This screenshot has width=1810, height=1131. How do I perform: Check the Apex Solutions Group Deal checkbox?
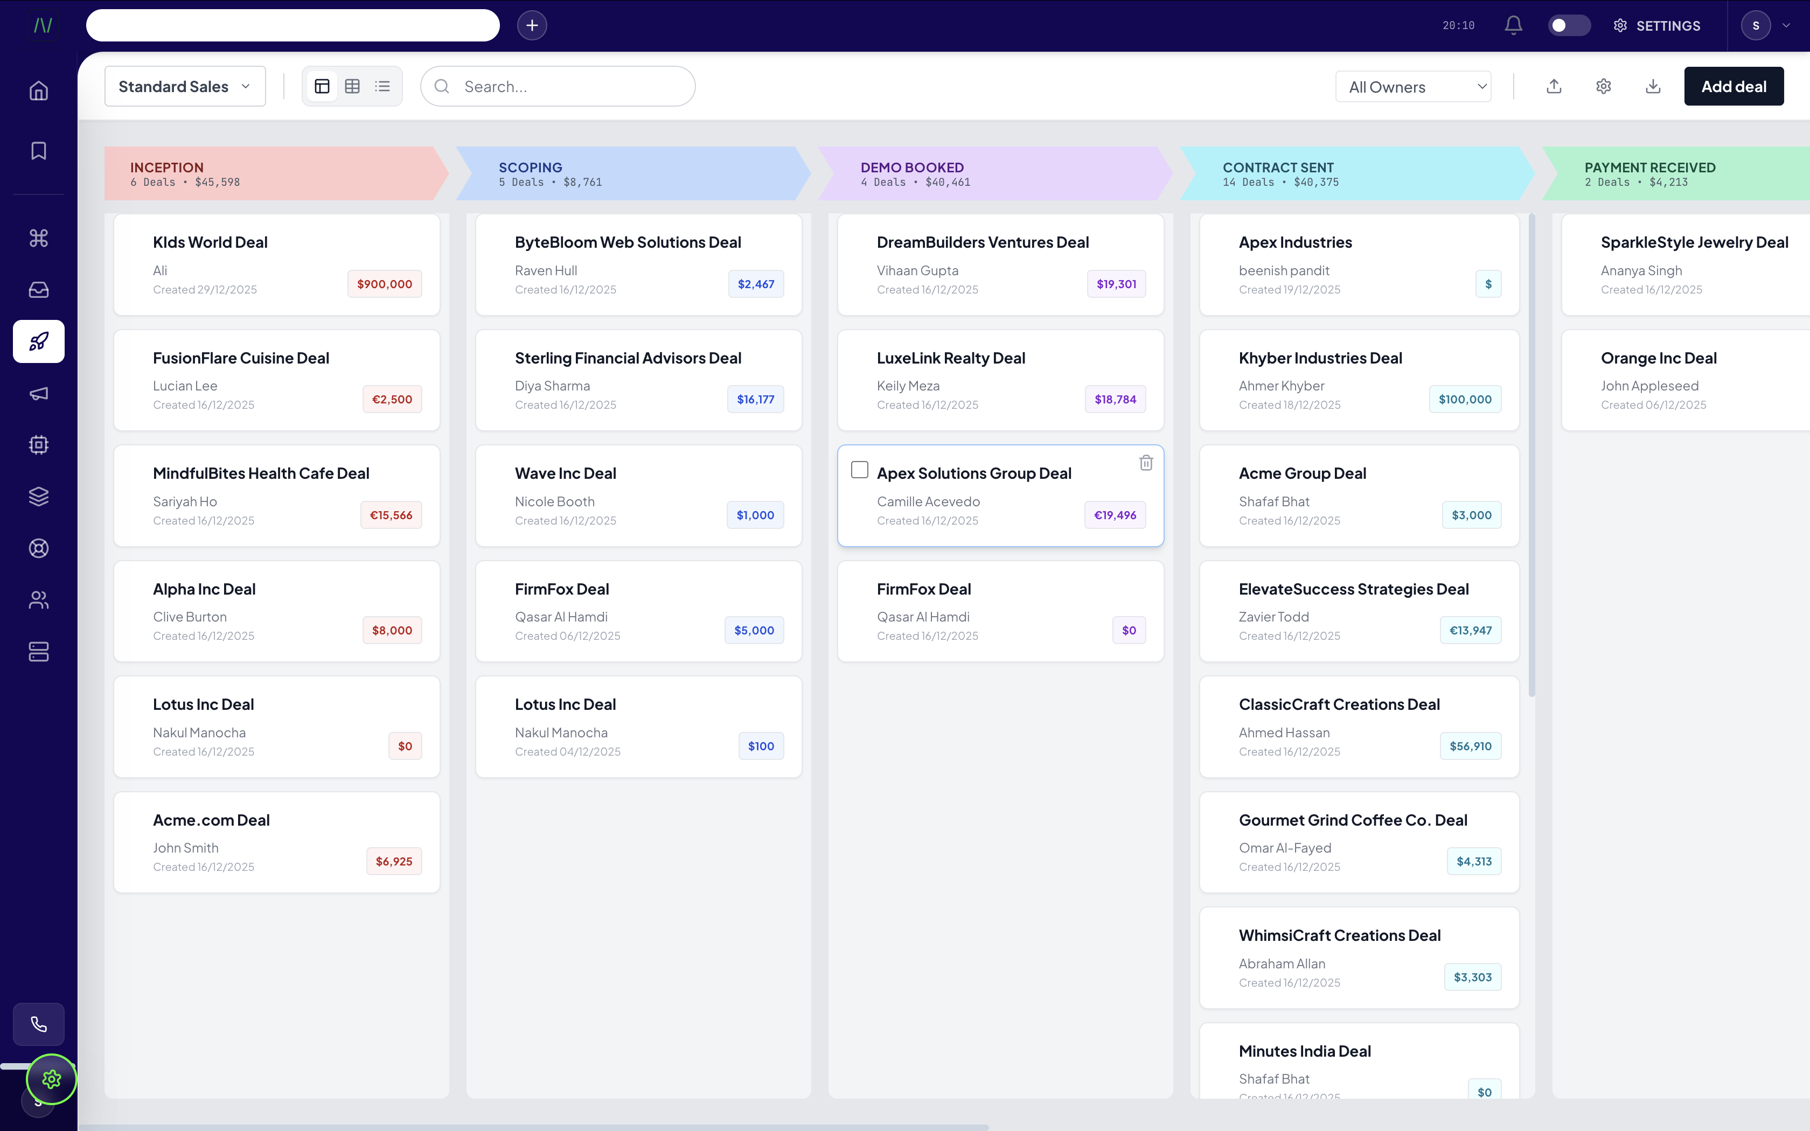click(859, 470)
